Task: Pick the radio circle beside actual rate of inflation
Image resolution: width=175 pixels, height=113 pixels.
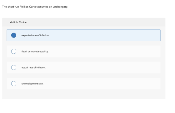Action: tap(14, 67)
